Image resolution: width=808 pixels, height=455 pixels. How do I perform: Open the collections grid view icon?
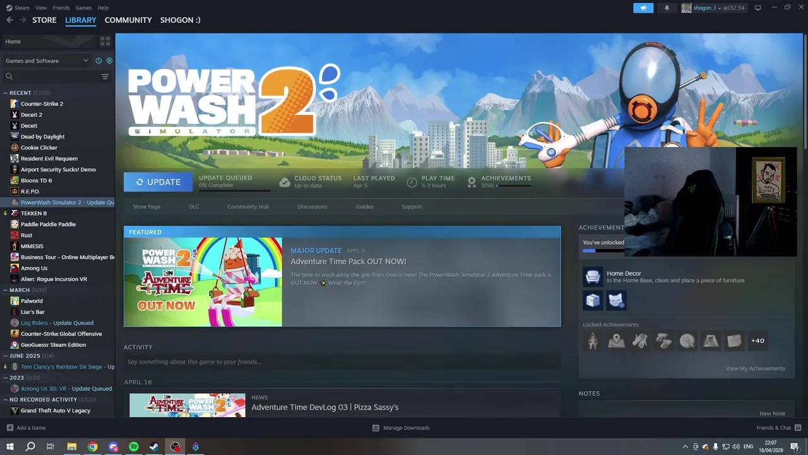click(105, 41)
